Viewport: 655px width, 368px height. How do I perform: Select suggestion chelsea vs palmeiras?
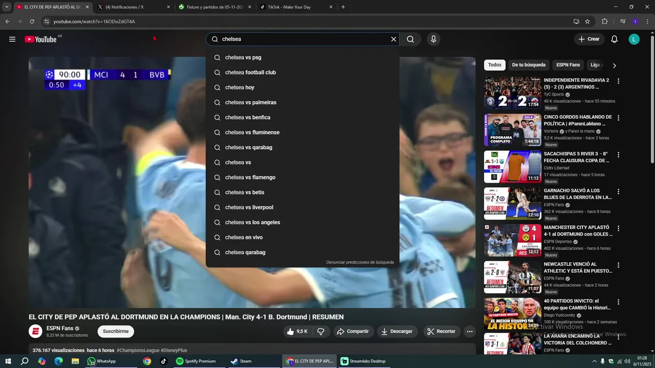[x=302, y=103]
